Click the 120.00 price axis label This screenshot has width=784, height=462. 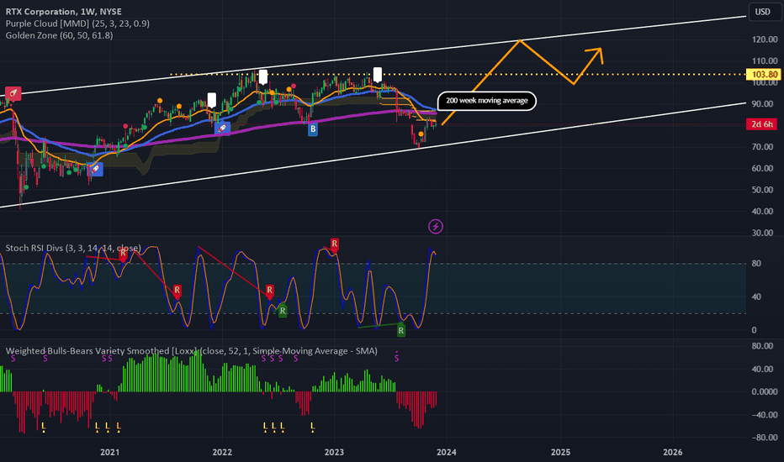(x=765, y=39)
